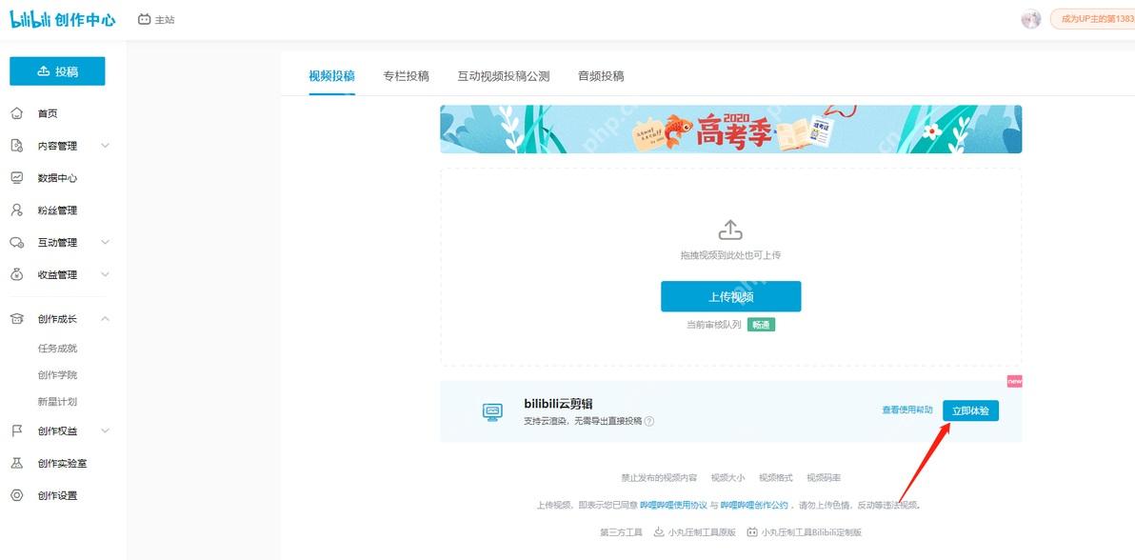Click the 第三方工具 label
This screenshot has width=1135, height=560.
(x=621, y=531)
